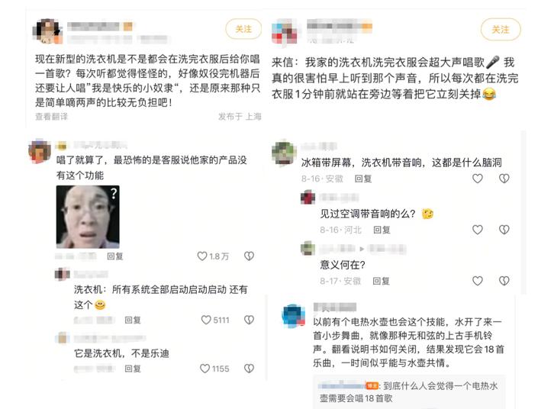Like the 冰箱带屏幕 comment
This screenshot has width=554, height=409.
[478, 179]
